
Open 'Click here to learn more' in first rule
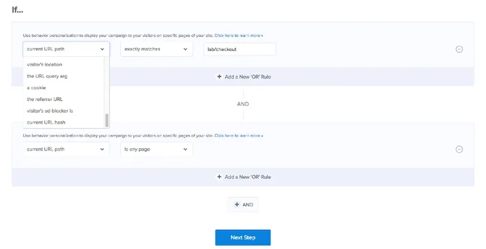[x=239, y=36]
